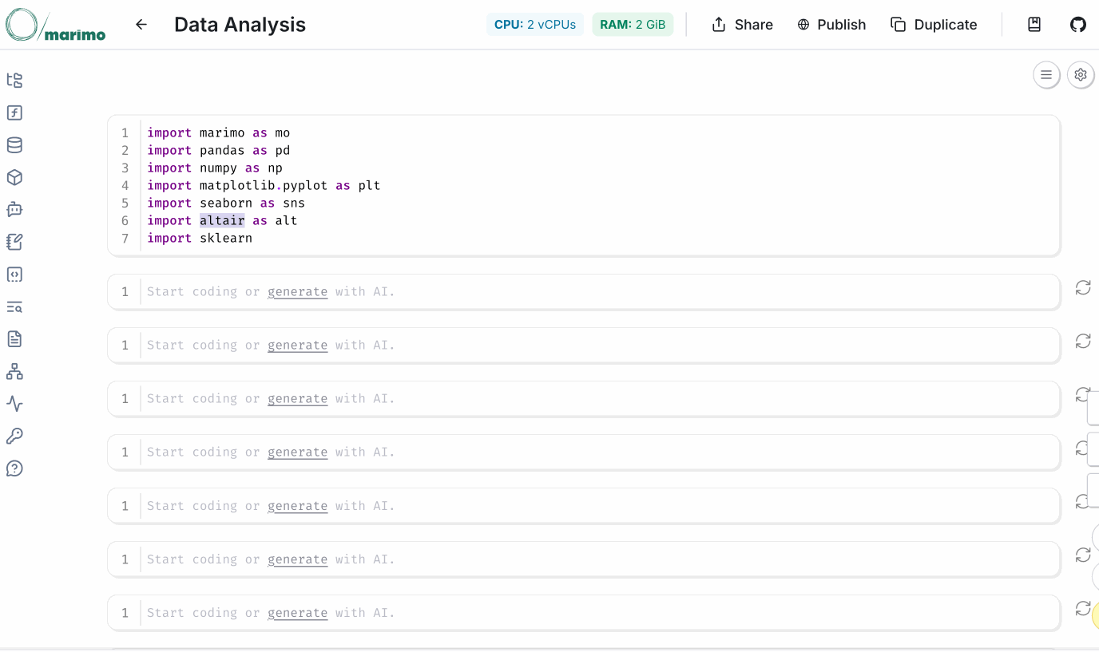Open the notebook settings gear
This screenshot has width=1099, height=652.
1081,75
